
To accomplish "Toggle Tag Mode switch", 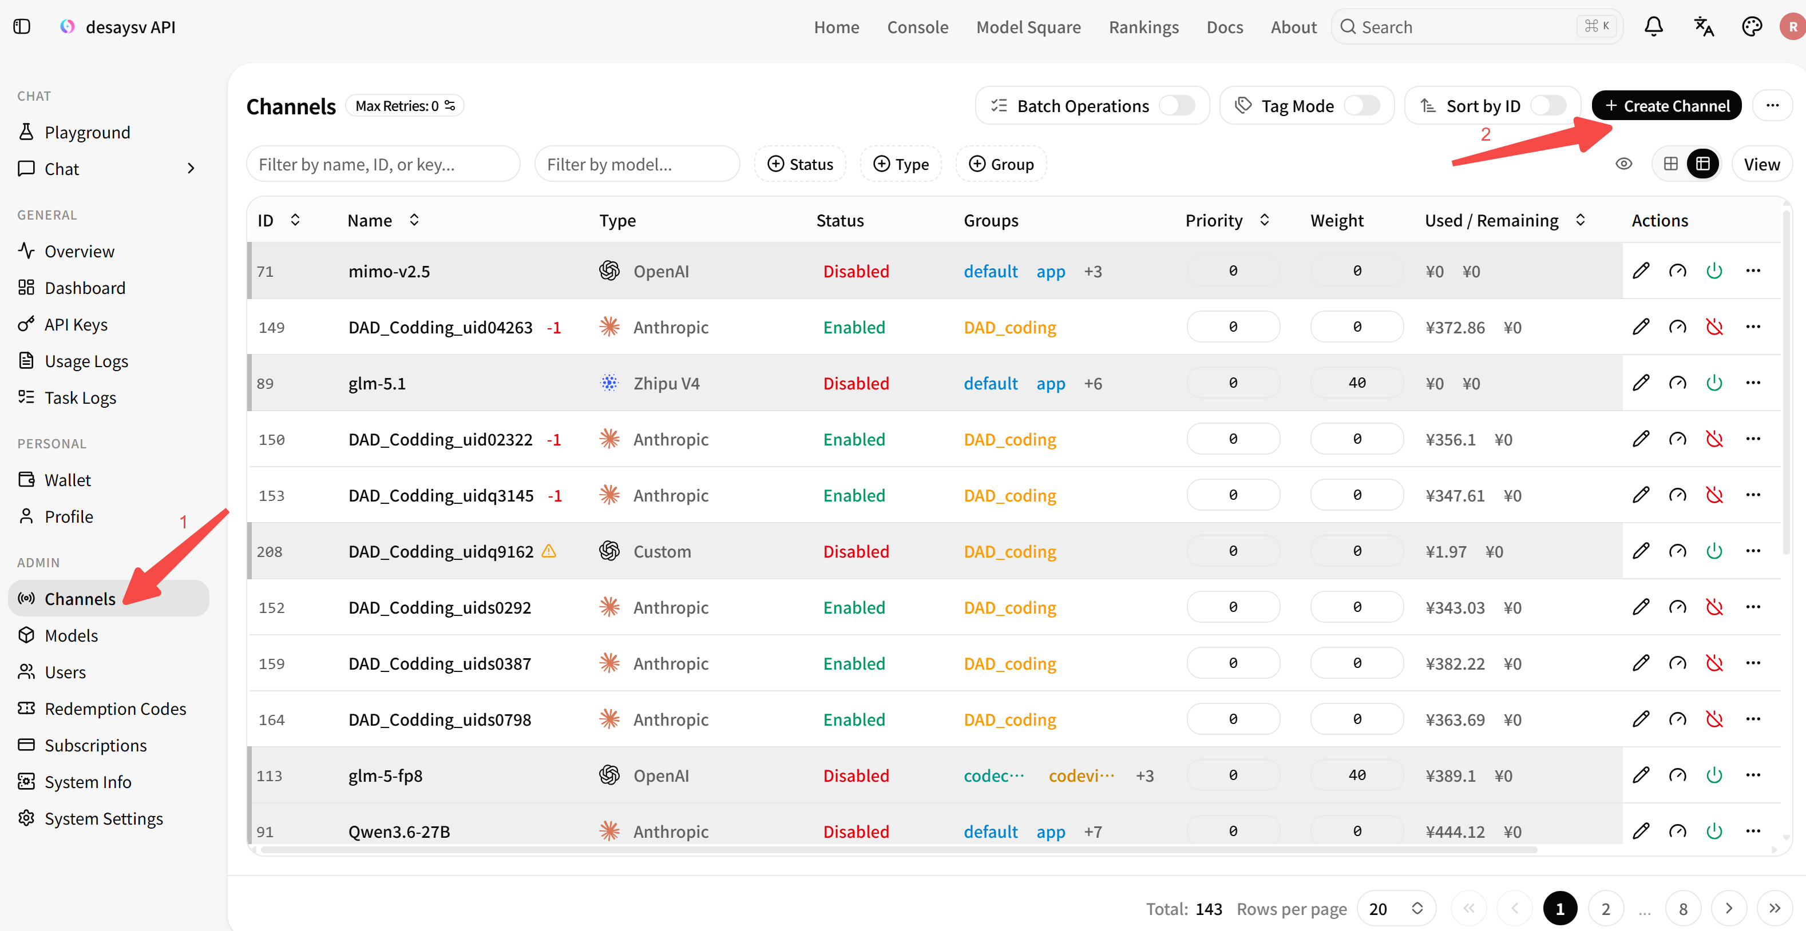I will coord(1362,106).
